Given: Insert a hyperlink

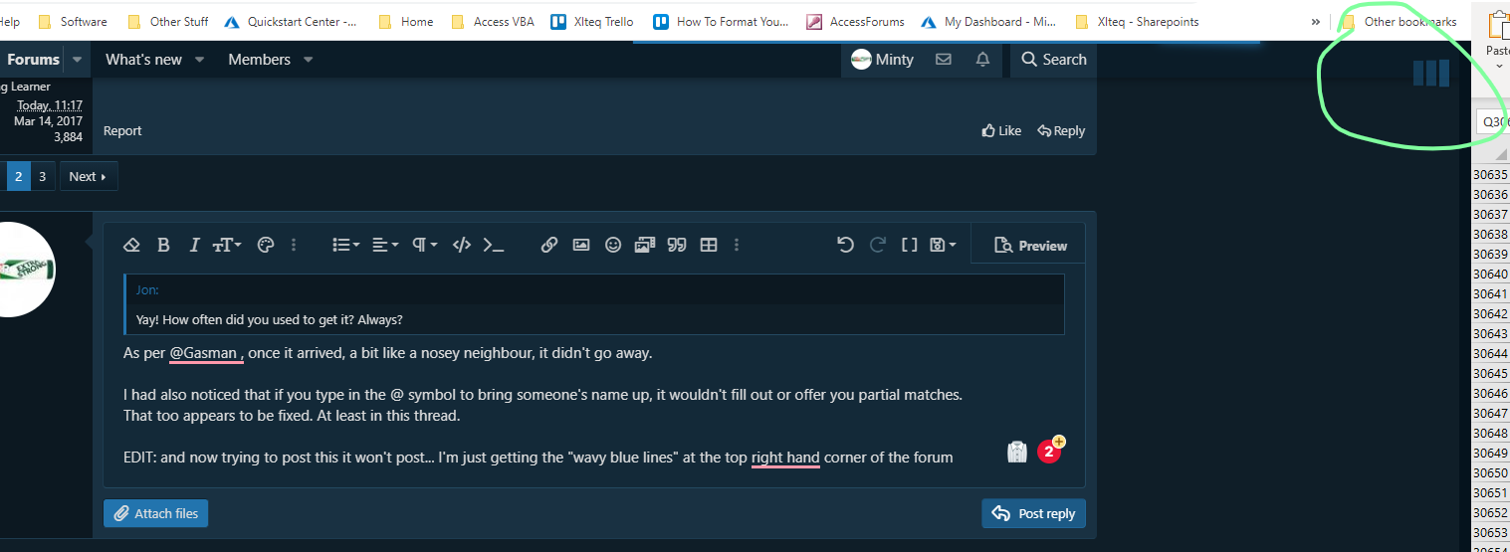Looking at the screenshot, I should tap(548, 245).
